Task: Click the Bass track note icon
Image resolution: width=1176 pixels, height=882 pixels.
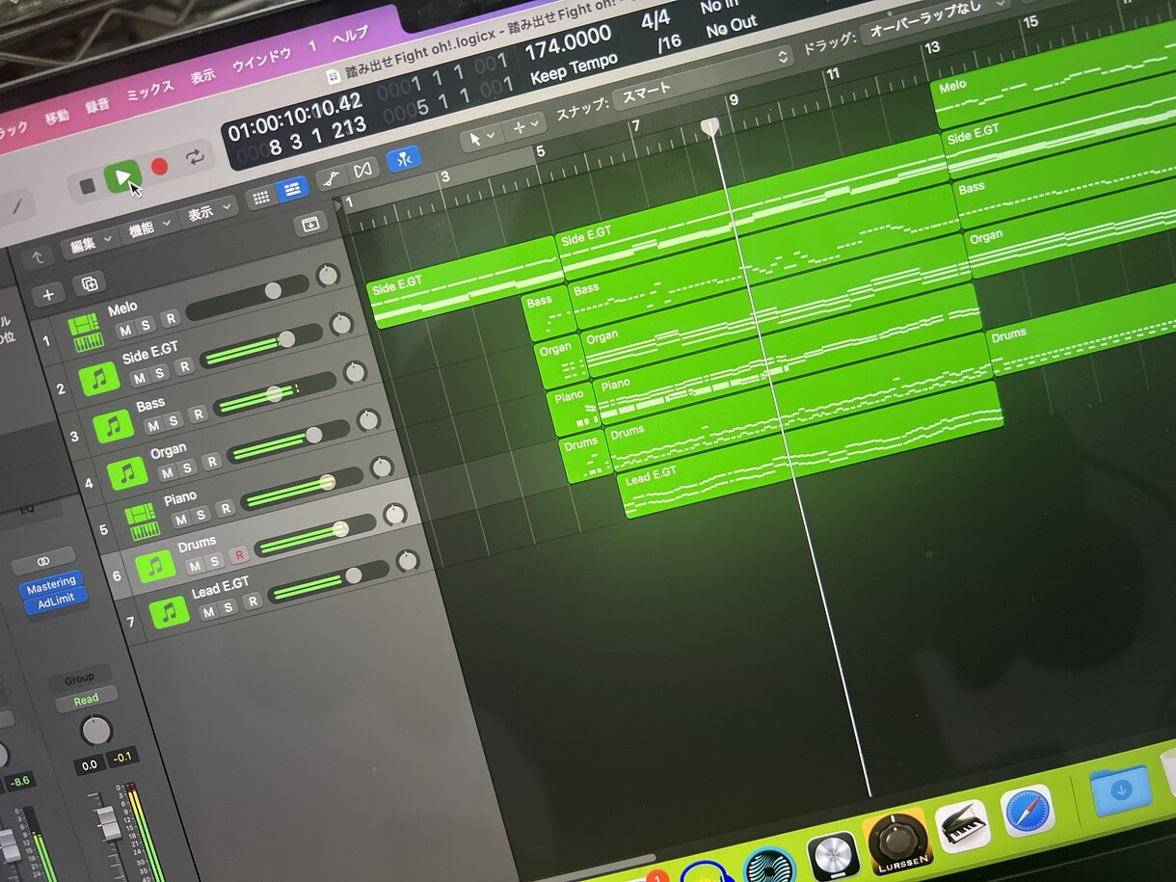Action: 114,425
